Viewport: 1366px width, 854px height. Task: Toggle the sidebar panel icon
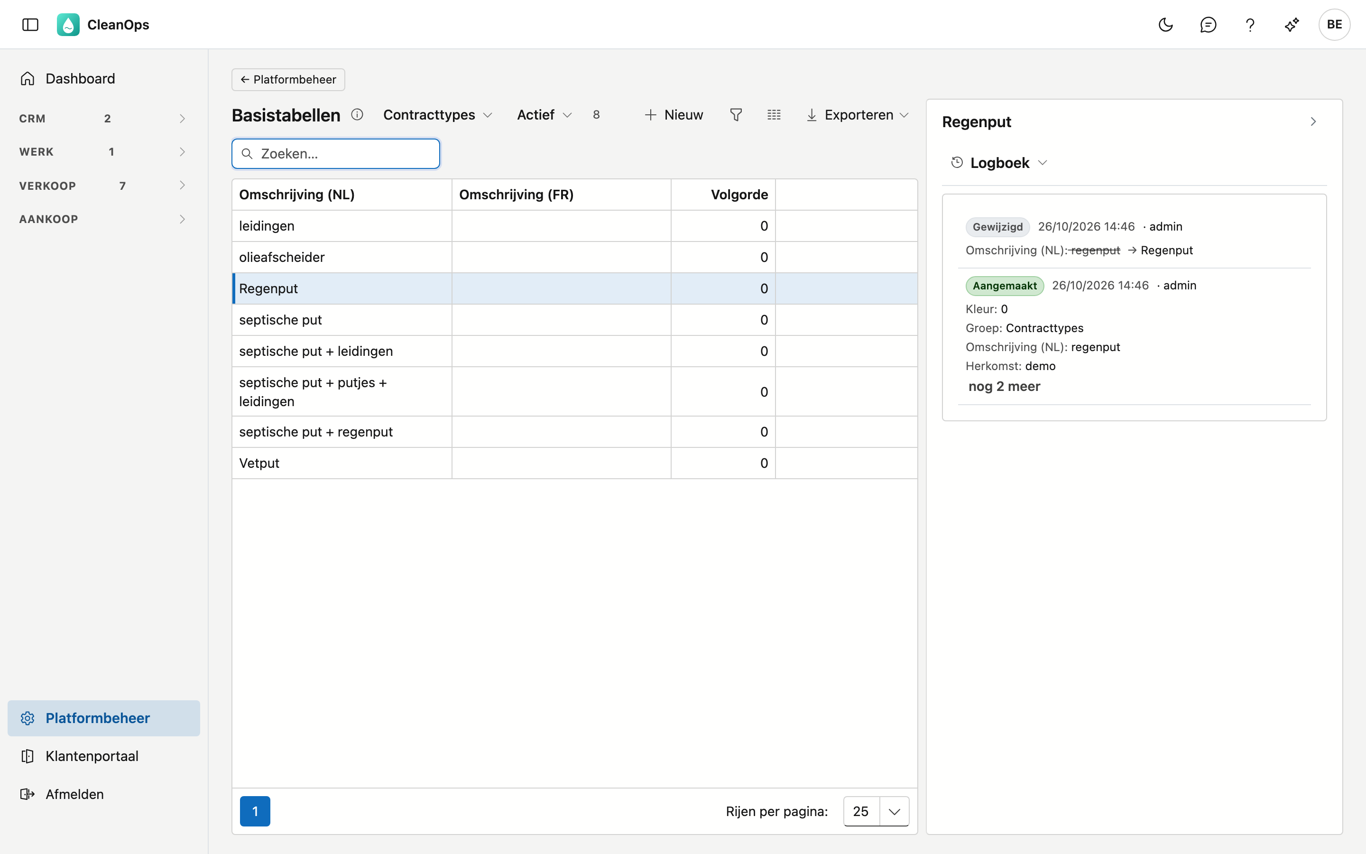click(30, 24)
